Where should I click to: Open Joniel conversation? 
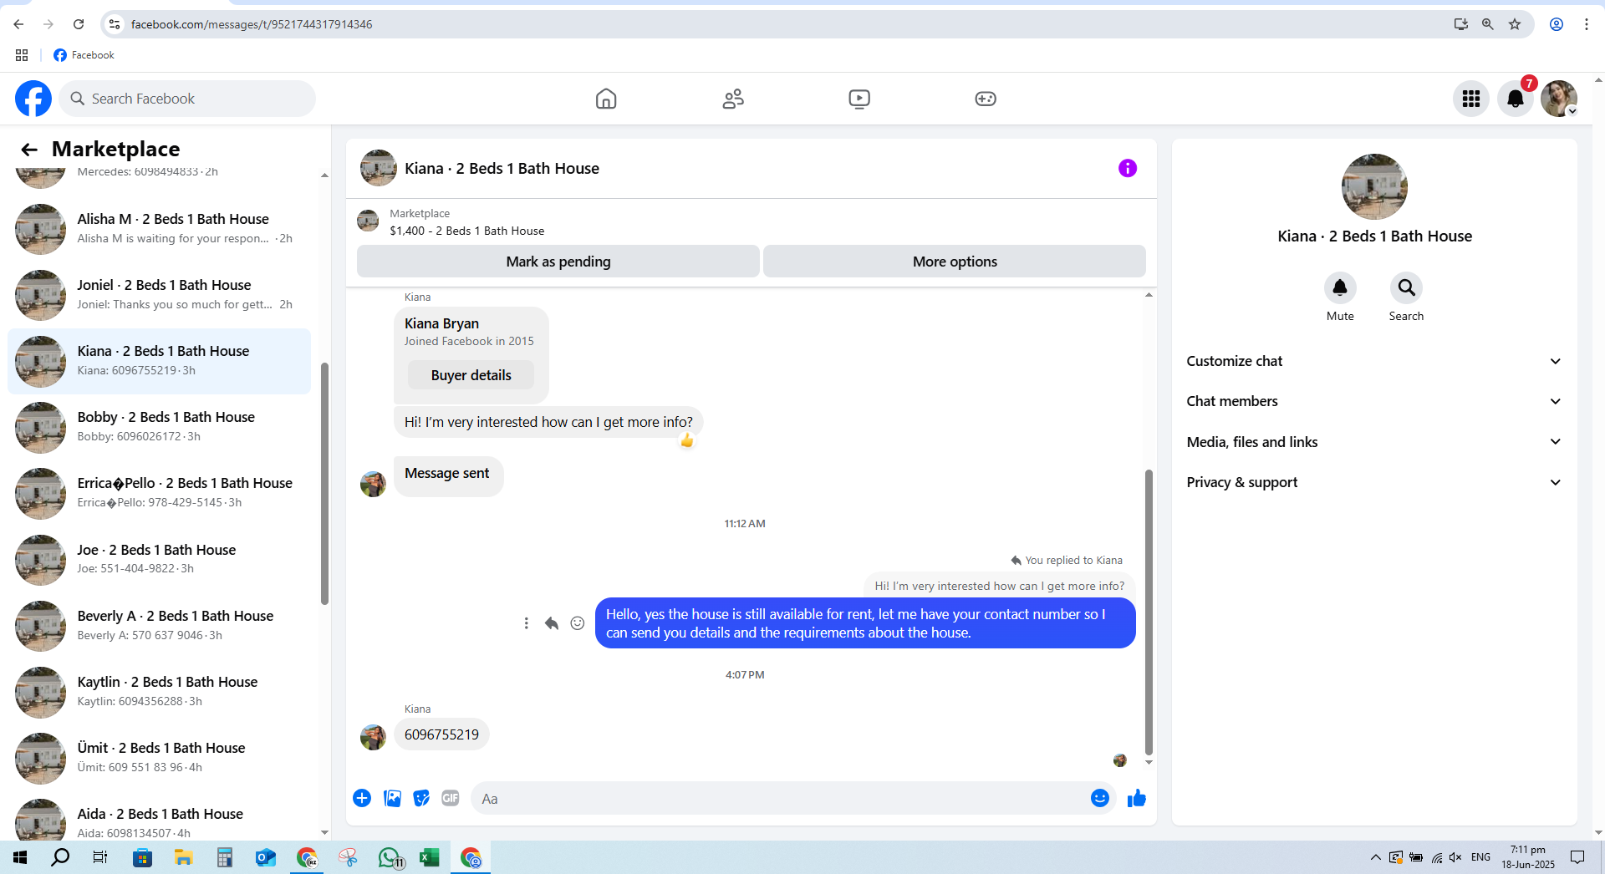point(159,295)
